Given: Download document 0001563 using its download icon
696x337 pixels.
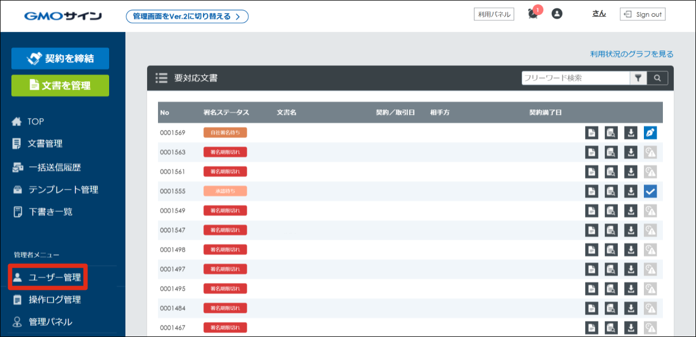Looking at the screenshot, I should point(630,152).
